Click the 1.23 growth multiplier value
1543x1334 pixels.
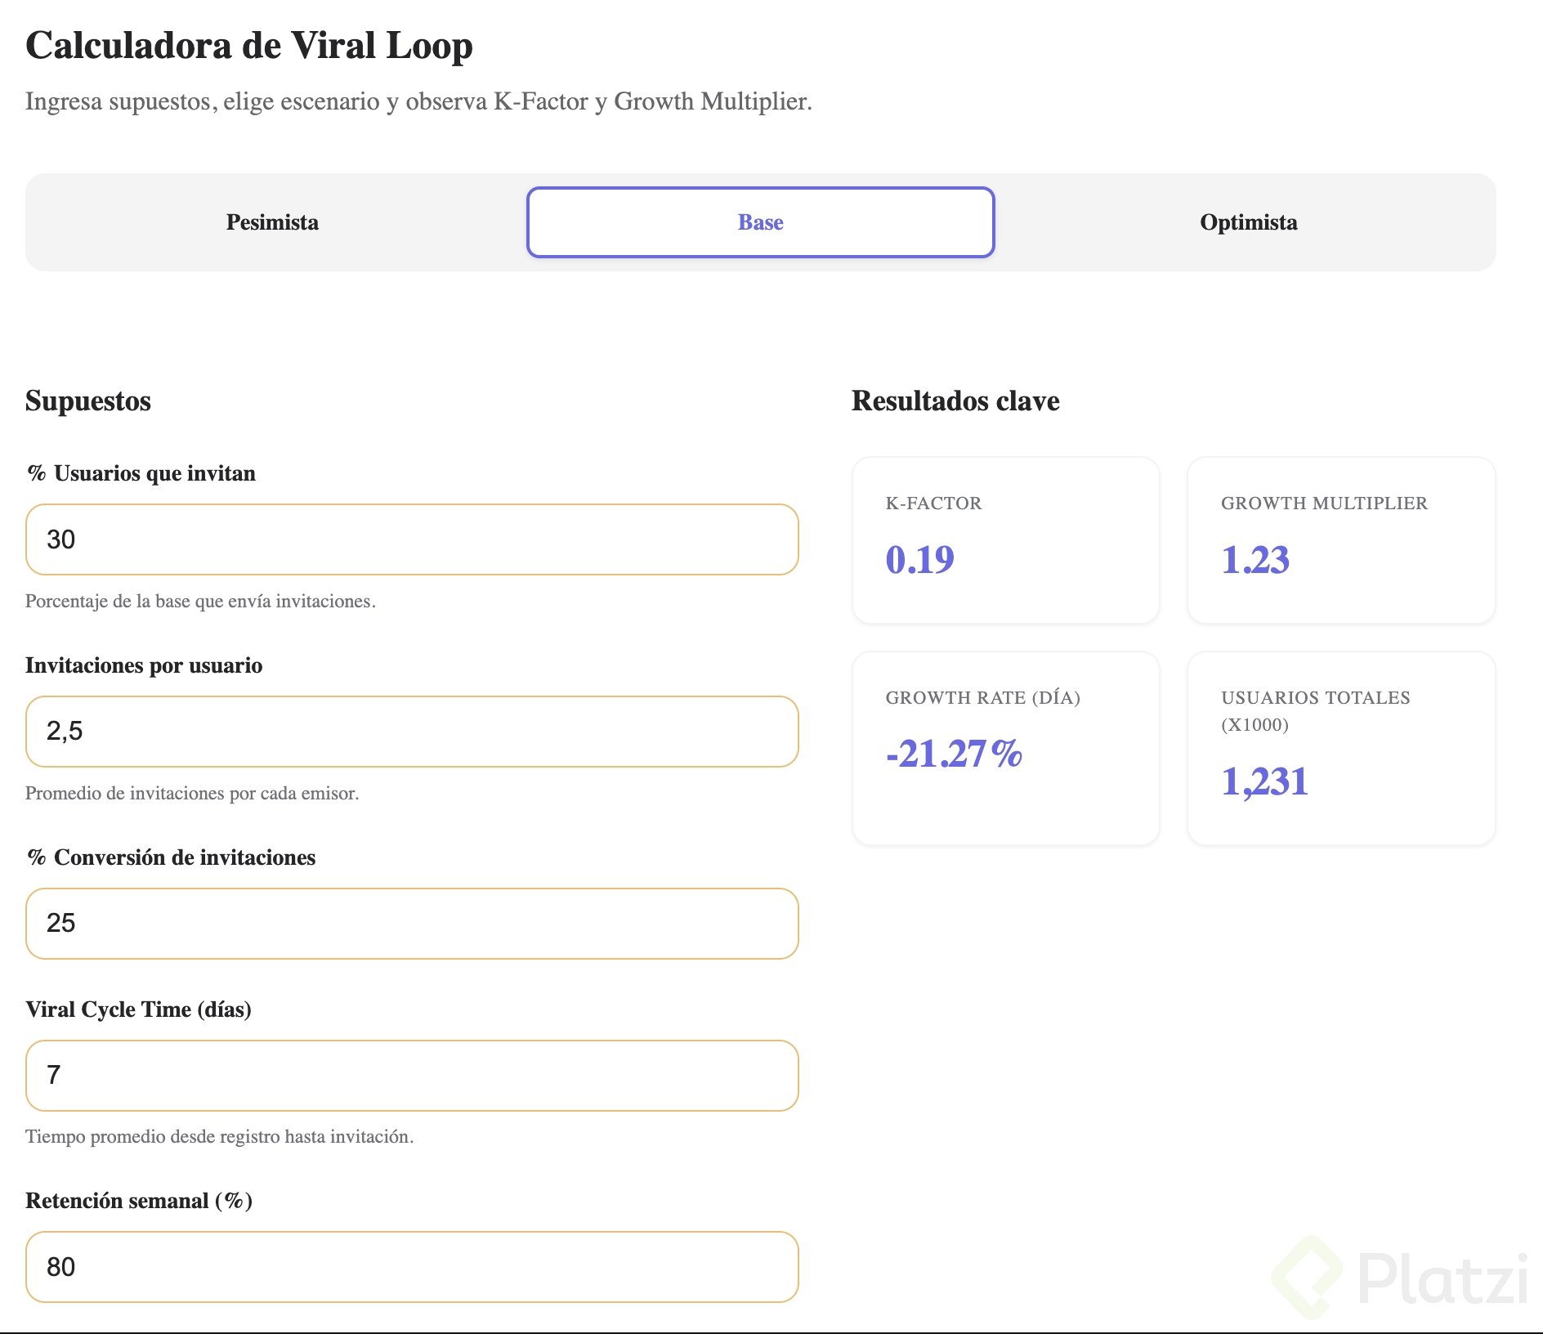(1255, 560)
